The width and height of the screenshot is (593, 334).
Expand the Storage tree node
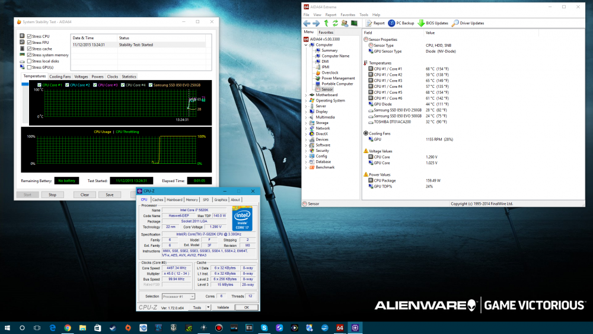(306, 123)
